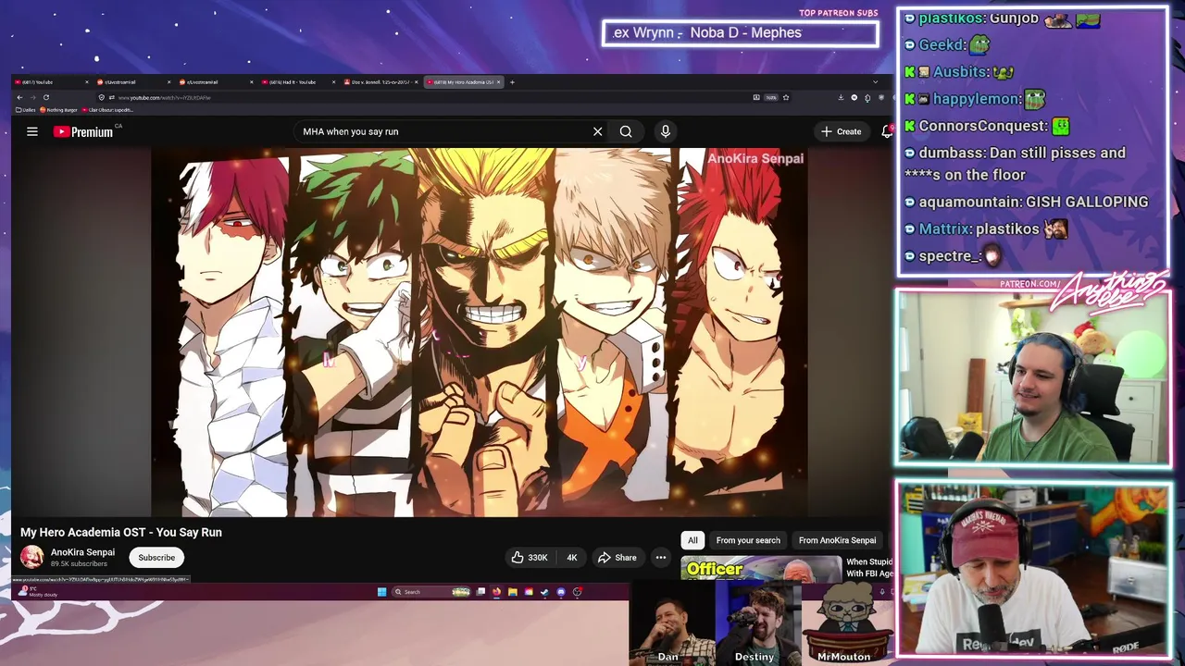Click the 89.5K subscribers text
Viewport: 1185px width, 666px height.
(79, 563)
